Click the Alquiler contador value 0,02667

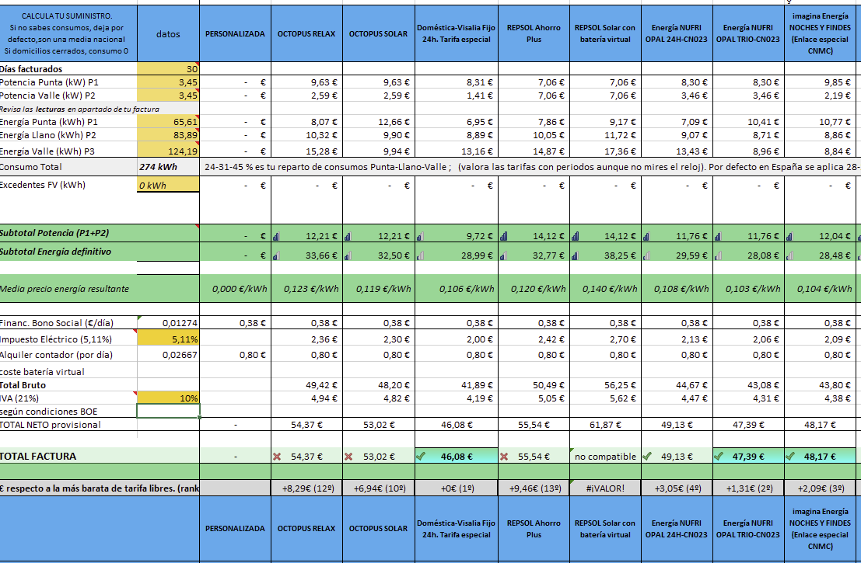click(168, 354)
